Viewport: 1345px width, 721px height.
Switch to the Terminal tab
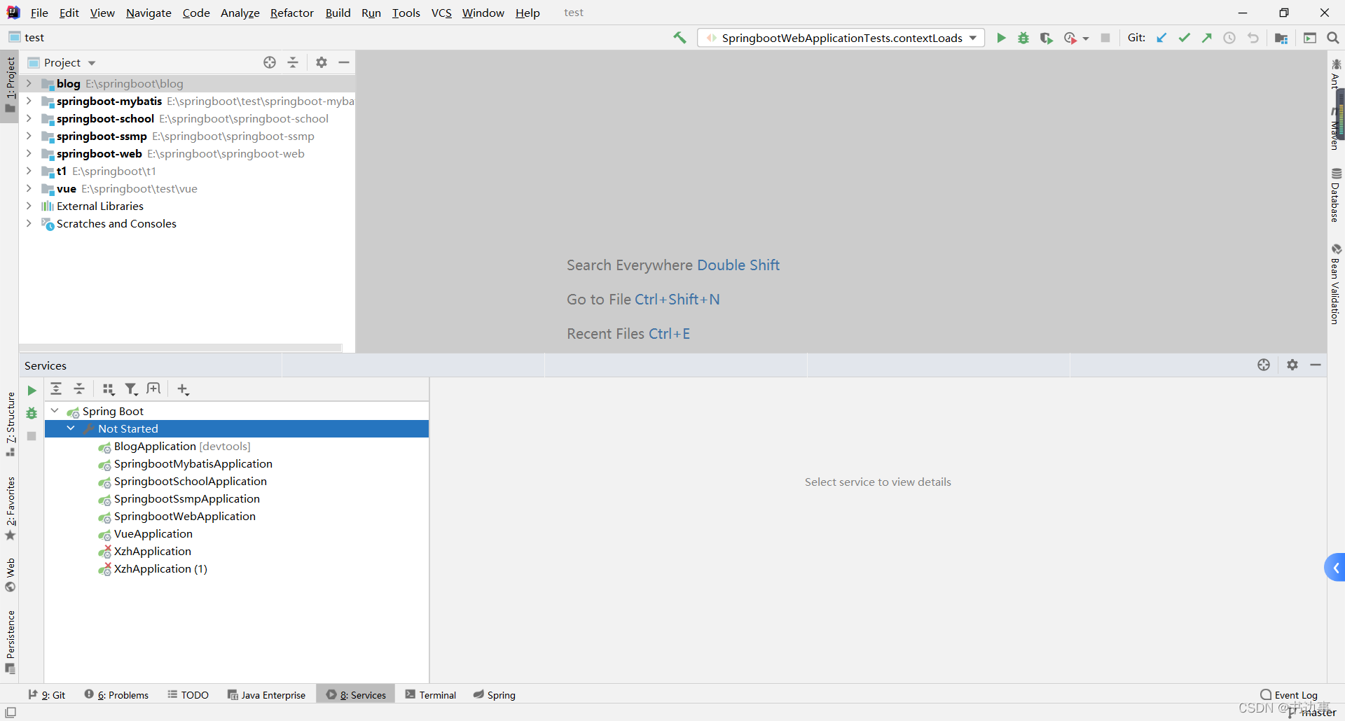[x=431, y=694]
